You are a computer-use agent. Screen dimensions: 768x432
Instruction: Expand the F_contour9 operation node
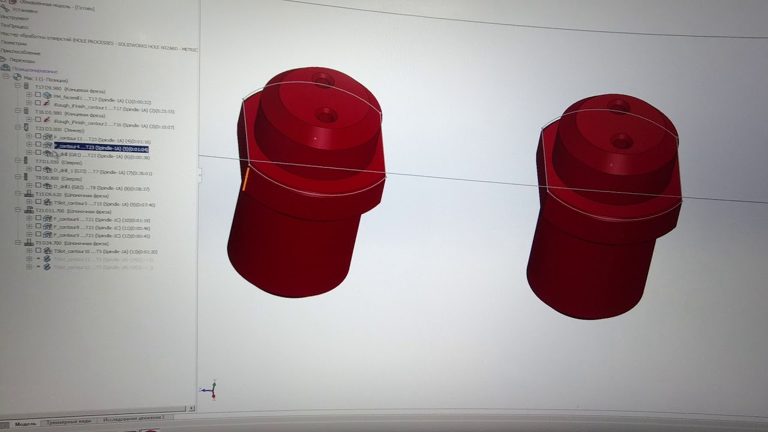pyautogui.click(x=29, y=235)
